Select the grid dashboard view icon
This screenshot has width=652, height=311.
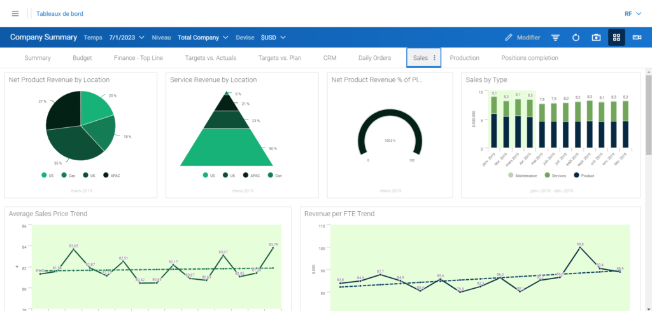click(616, 38)
